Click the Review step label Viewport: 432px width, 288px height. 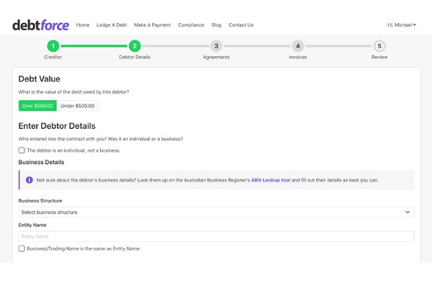pyautogui.click(x=379, y=57)
